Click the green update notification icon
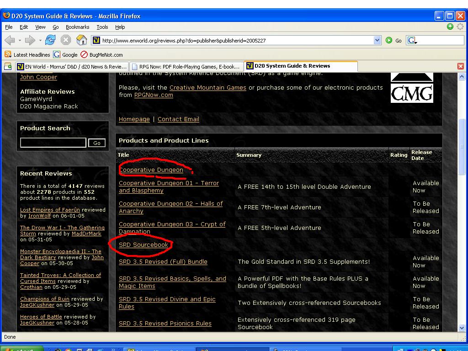The height and width of the screenshot is (351, 468). pos(450,27)
